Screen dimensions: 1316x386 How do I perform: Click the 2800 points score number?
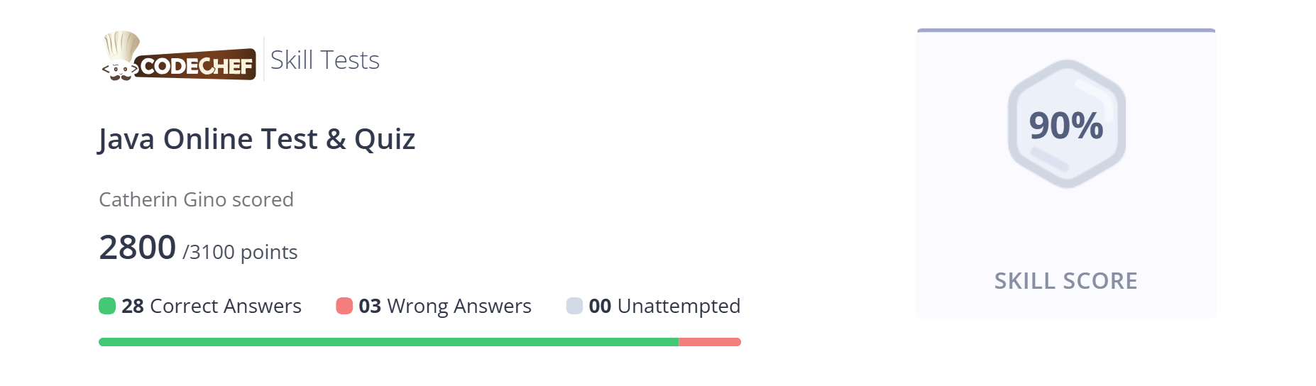138,248
